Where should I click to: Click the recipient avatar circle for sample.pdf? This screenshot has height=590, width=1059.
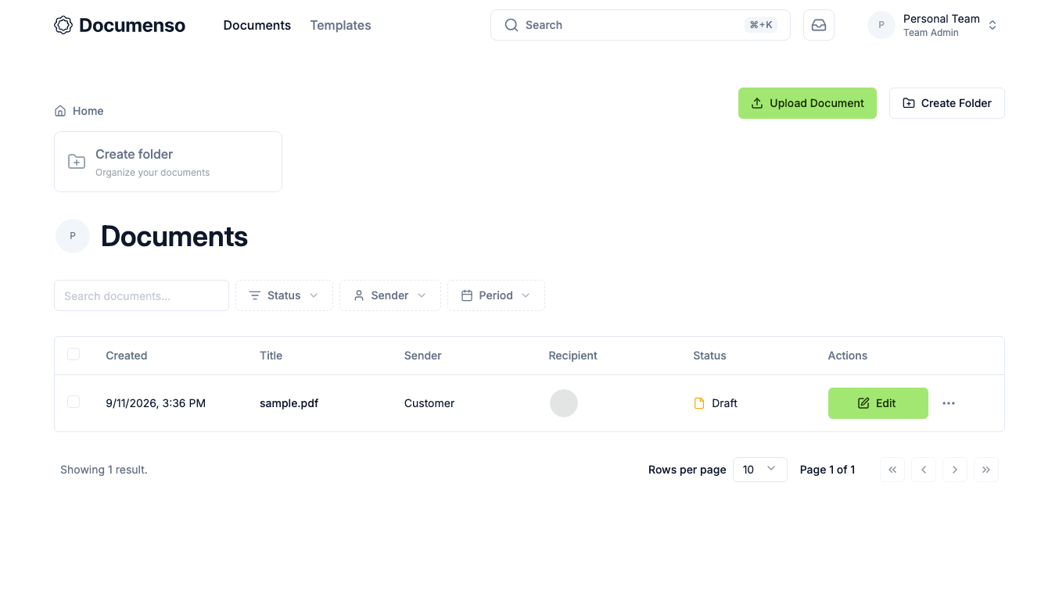point(564,403)
